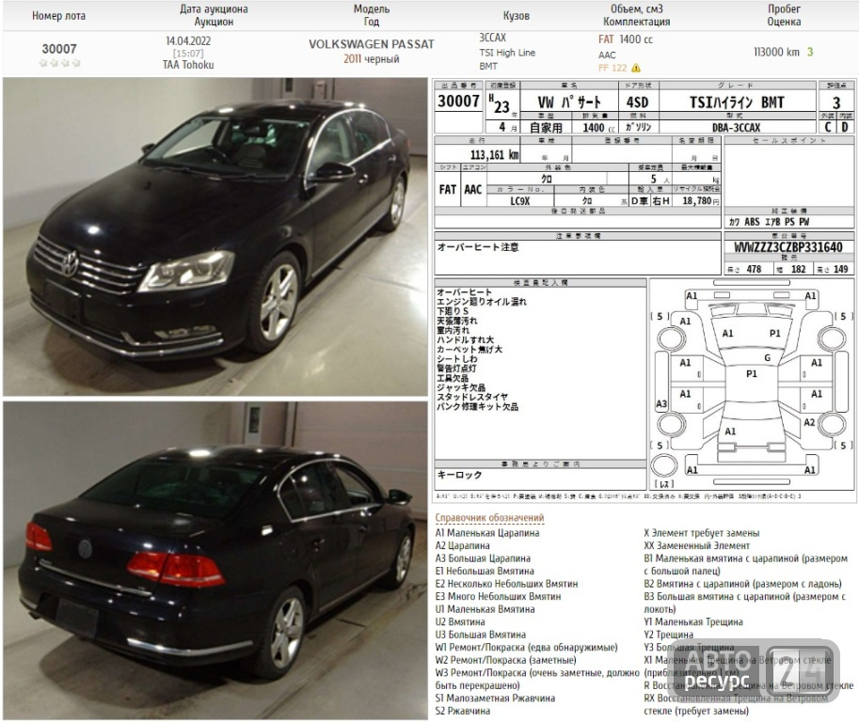Click the trim text TSI High Line
Image resolution: width=859 pixels, height=722 pixels.
507,53
